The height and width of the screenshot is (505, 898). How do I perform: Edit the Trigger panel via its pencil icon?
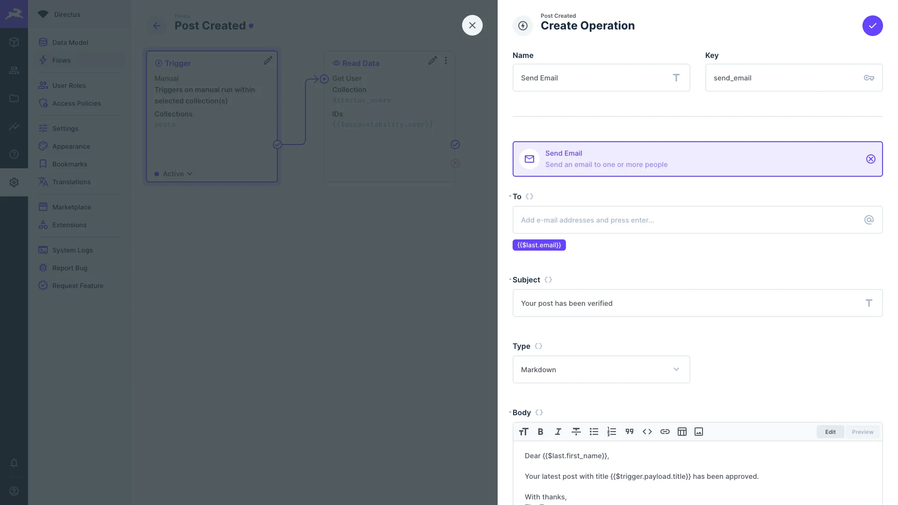[268, 60]
